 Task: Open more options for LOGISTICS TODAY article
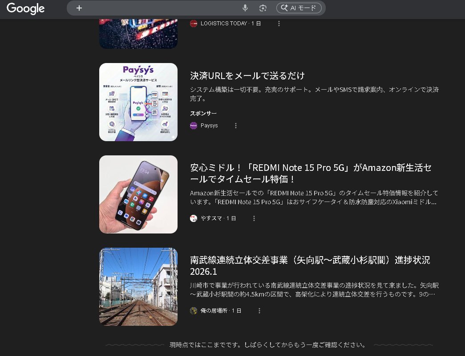click(279, 24)
